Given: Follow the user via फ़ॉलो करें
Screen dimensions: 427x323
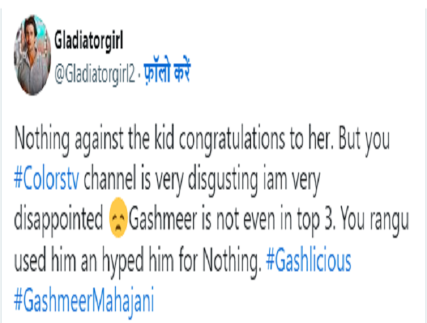Looking at the screenshot, I should 167,71.
